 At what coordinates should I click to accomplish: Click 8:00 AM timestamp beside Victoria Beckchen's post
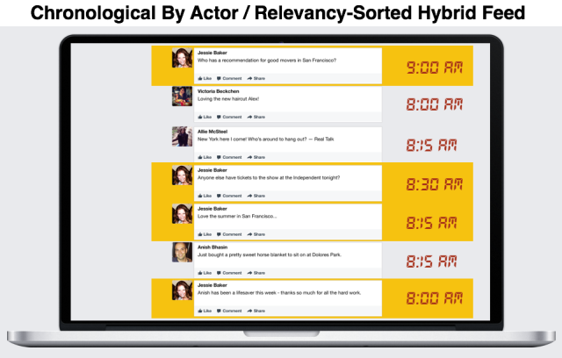coord(435,104)
